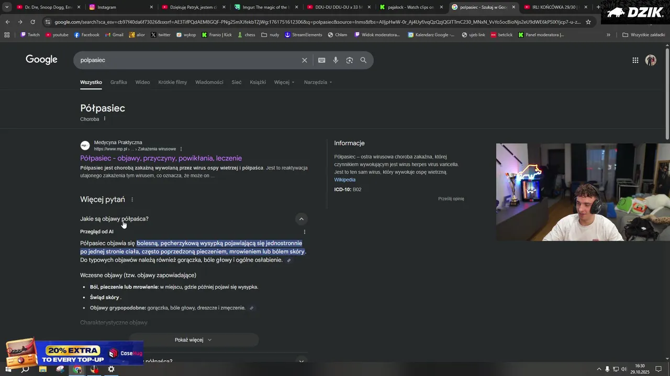
Task: Click the page vertical scrollbar
Action: point(667,94)
